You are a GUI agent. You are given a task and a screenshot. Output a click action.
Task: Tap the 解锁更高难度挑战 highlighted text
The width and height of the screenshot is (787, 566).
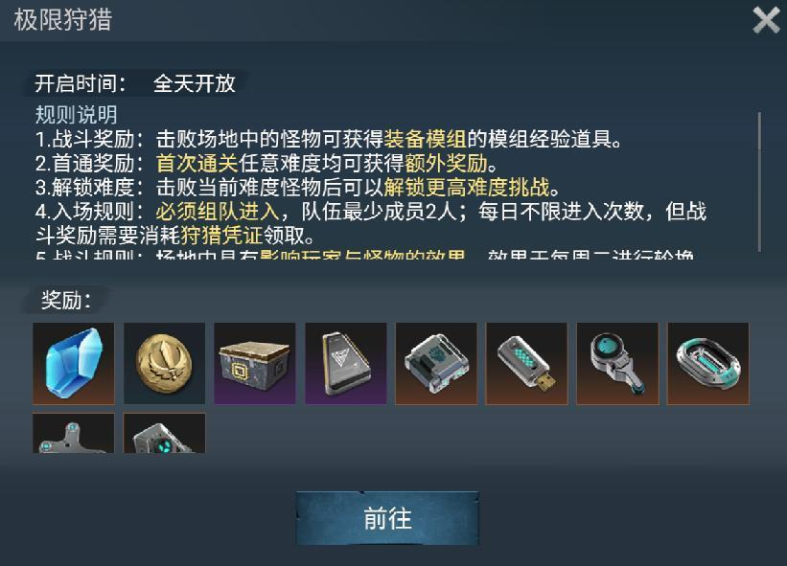coord(467,187)
